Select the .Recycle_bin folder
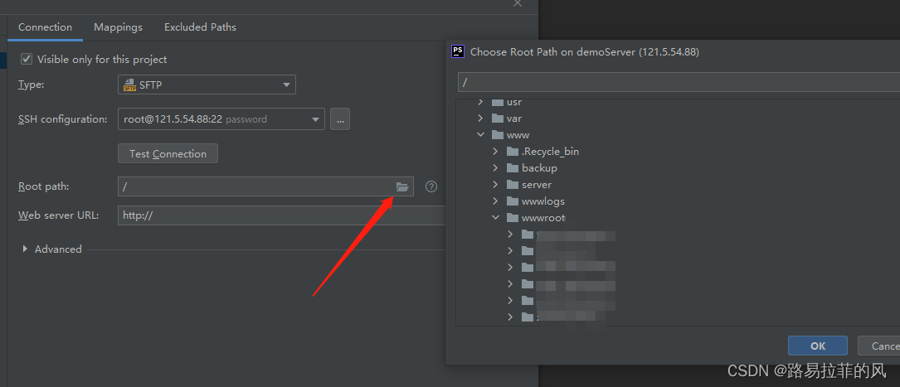Image resolution: width=900 pixels, height=387 pixels. [551, 152]
